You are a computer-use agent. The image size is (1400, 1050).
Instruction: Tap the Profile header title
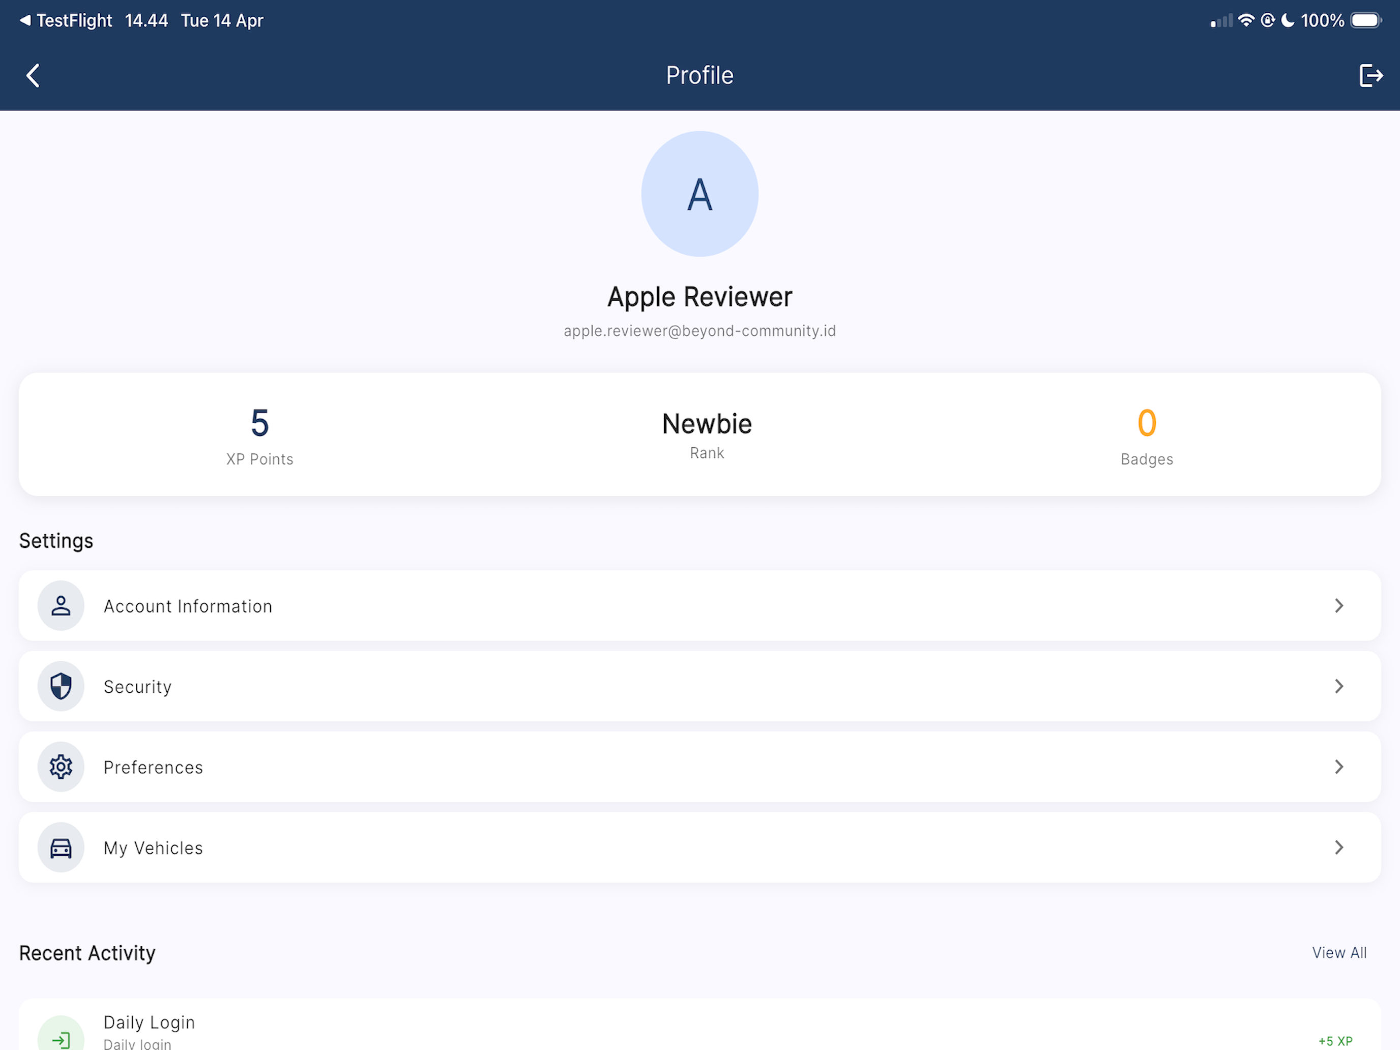(699, 75)
